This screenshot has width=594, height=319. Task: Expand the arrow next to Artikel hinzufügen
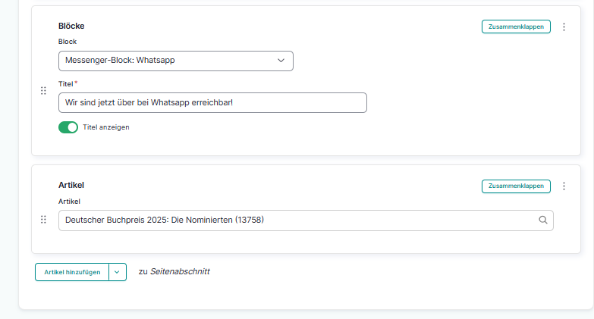118,272
